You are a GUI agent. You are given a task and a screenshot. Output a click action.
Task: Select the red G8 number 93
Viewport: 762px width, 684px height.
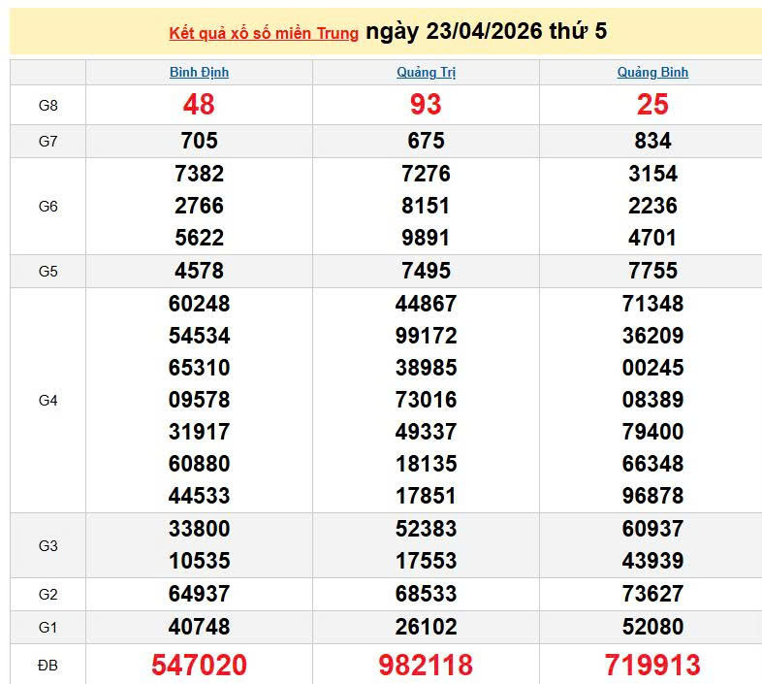point(426,104)
